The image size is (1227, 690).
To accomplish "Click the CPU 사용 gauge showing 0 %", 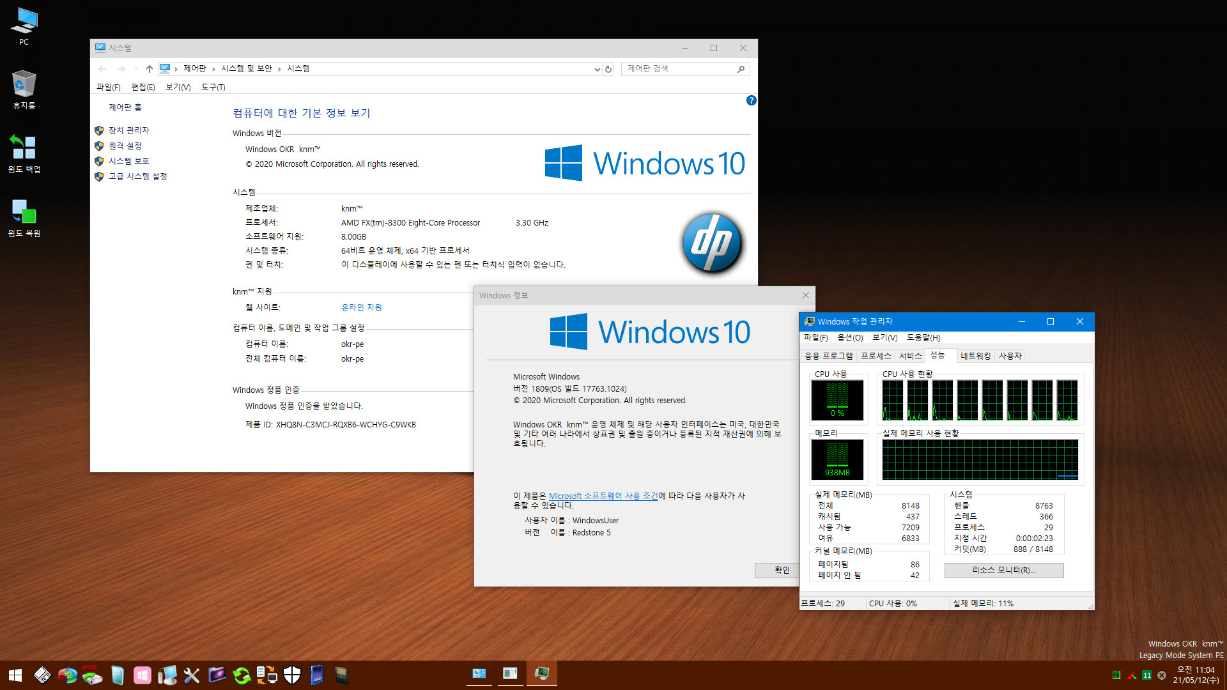I will tap(837, 400).
